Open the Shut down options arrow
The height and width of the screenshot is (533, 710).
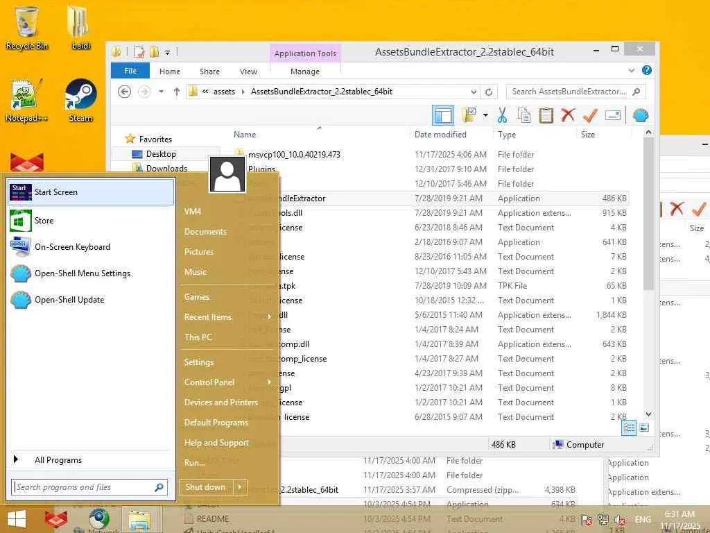[240, 487]
